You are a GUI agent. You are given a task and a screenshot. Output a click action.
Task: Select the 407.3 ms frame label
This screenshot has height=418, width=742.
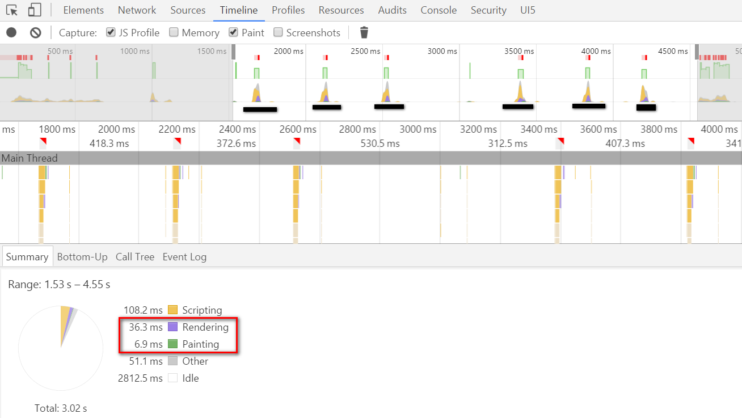pos(625,143)
